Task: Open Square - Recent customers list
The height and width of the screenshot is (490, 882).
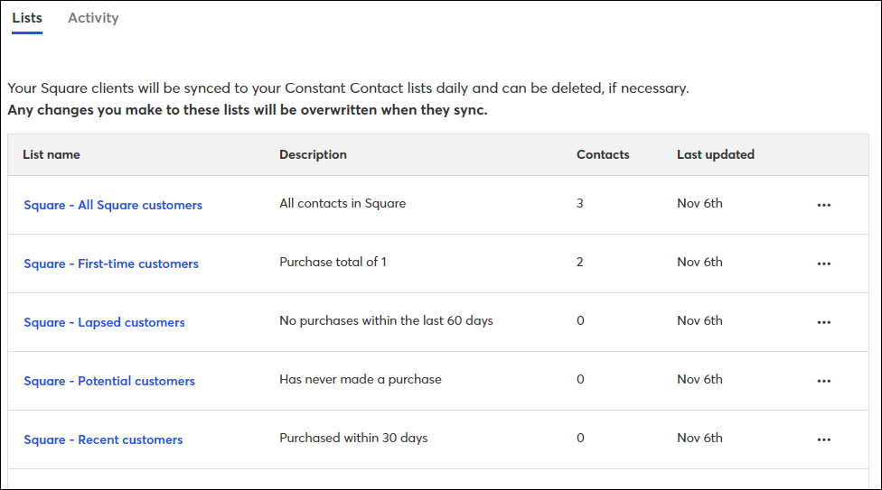Action: pyautogui.click(x=103, y=439)
